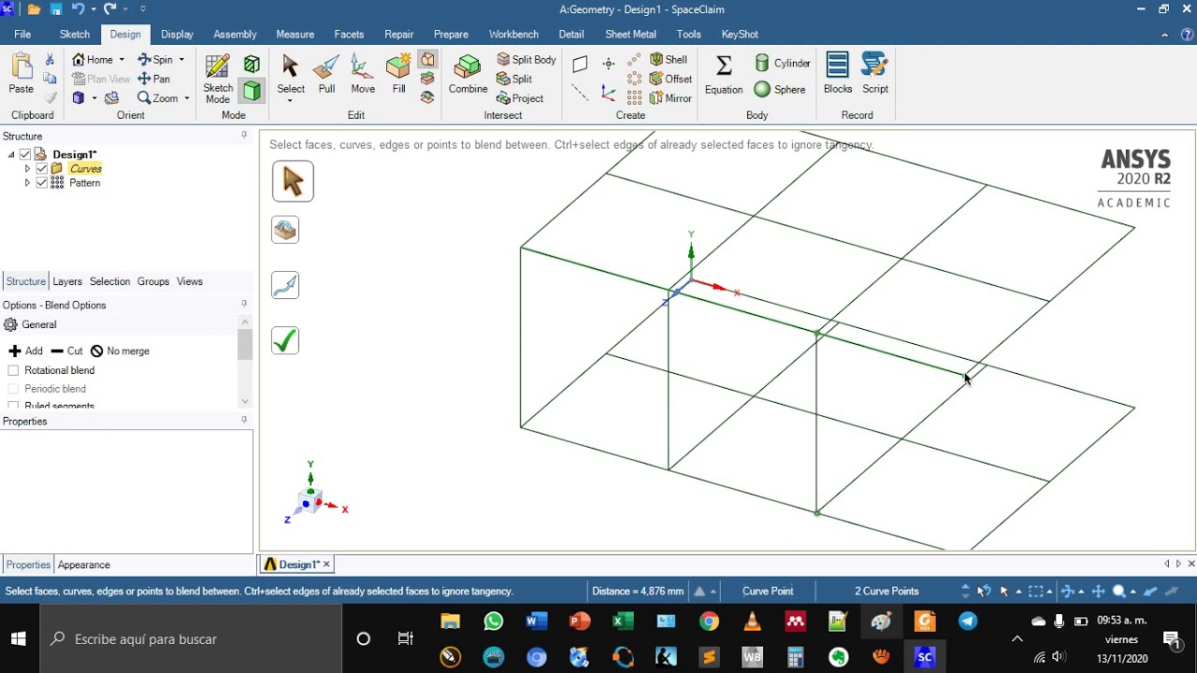Image resolution: width=1197 pixels, height=673 pixels.
Task: Activate Sketch Mode
Action: [x=218, y=79]
